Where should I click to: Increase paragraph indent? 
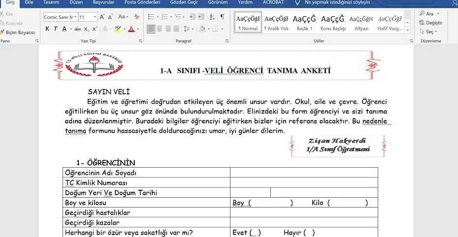pos(201,17)
